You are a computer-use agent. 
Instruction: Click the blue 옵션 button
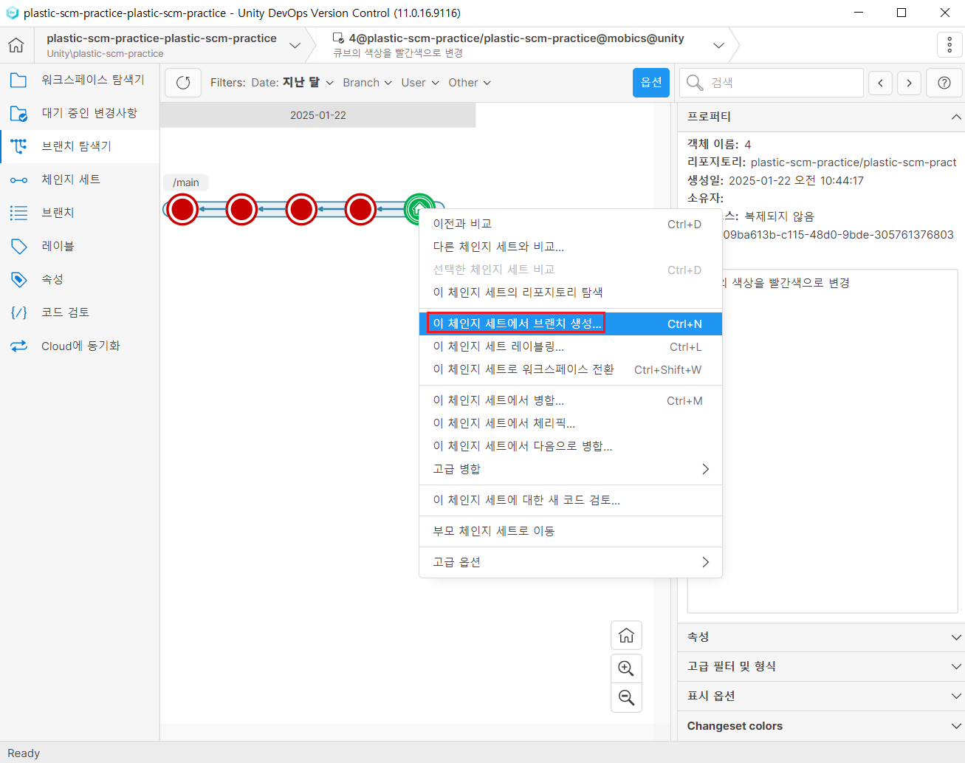pyautogui.click(x=651, y=83)
